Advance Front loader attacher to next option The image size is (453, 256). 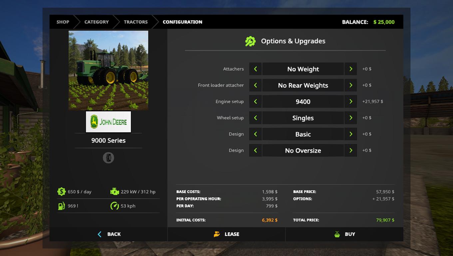tap(351, 85)
